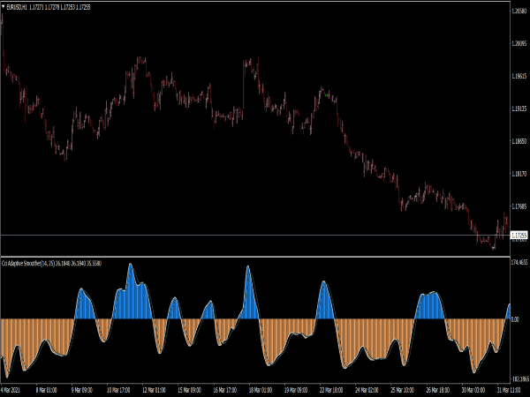This screenshot has height=397, width=530.
Task: Click the 26 Mar 18:00 time label
Action: click(x=438, y=390)
